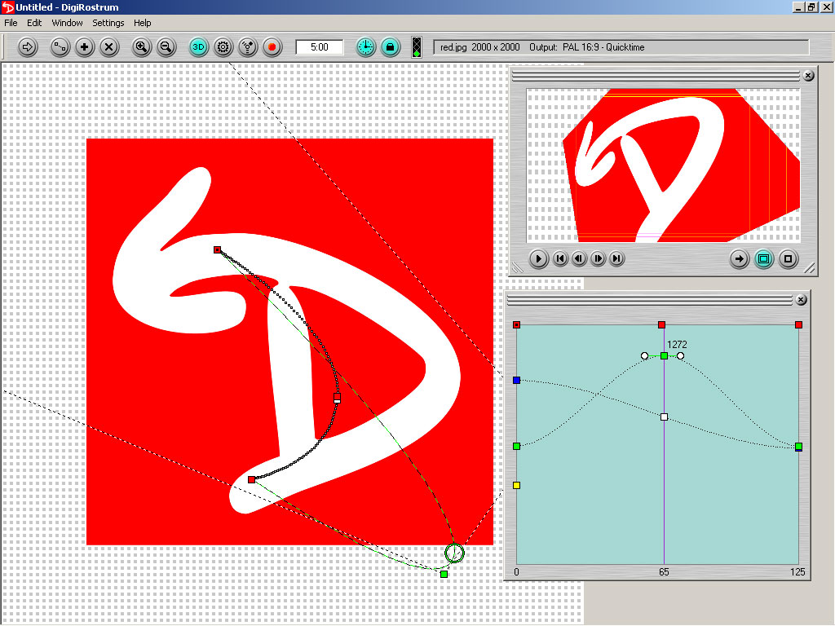The width and height of the screenshot is (835, 626).
Task: Click the red.jpg file info status bar
Action: pyautogui.click(x=621, y=46)
